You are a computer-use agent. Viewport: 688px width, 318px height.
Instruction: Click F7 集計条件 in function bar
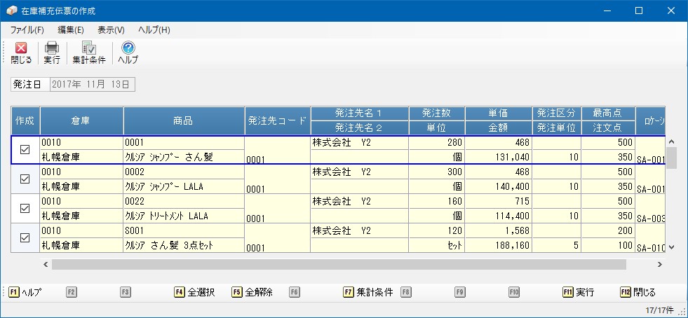(368, 292)
